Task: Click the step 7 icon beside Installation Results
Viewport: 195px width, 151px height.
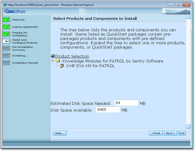Action: pos(7,63)
